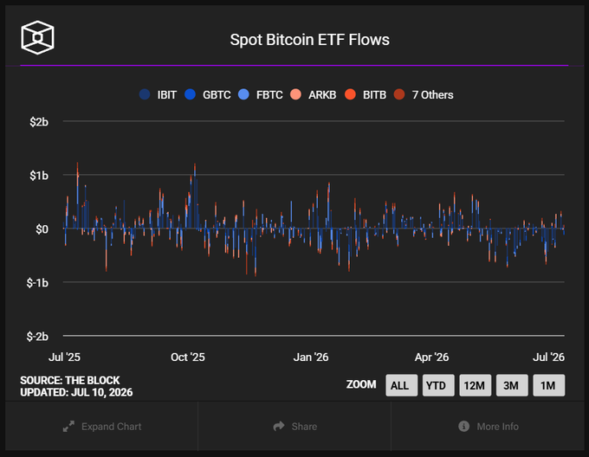The width and height of the screenshot is (589, 457).
Task: Click the ZOOM label
Action: coord(361,384)
